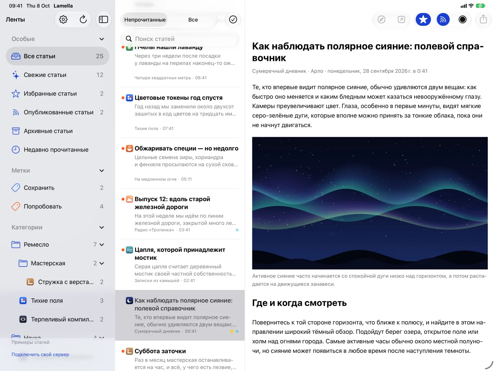Collapse the Ремесло category folder chevron

point(102,245)
